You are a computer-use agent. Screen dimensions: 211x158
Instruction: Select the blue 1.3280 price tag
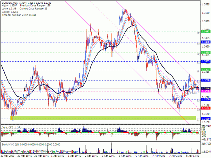pos(206,80)
